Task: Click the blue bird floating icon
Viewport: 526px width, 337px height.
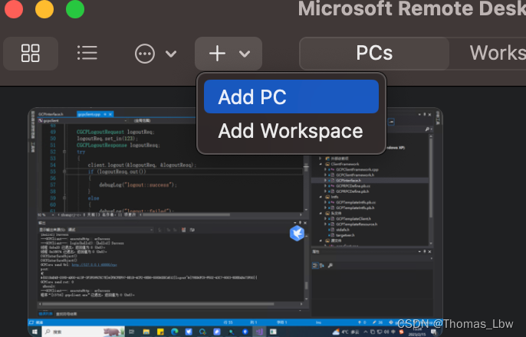Action: click(x=297, y=233)
